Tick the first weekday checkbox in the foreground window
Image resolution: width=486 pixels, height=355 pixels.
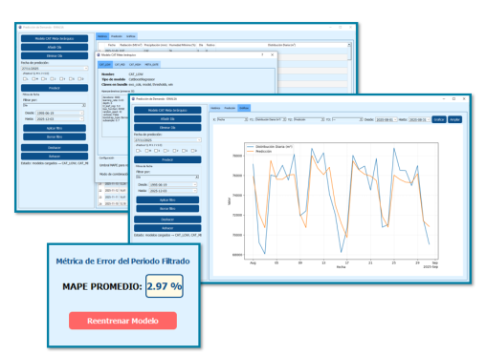click(138, 151)
